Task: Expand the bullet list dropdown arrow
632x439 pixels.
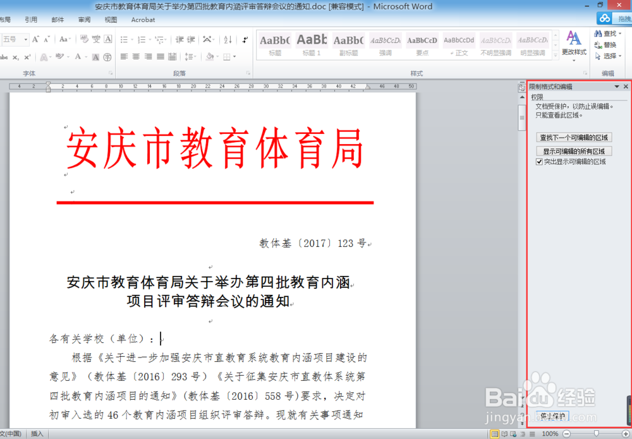Action: tap(132, 39)
